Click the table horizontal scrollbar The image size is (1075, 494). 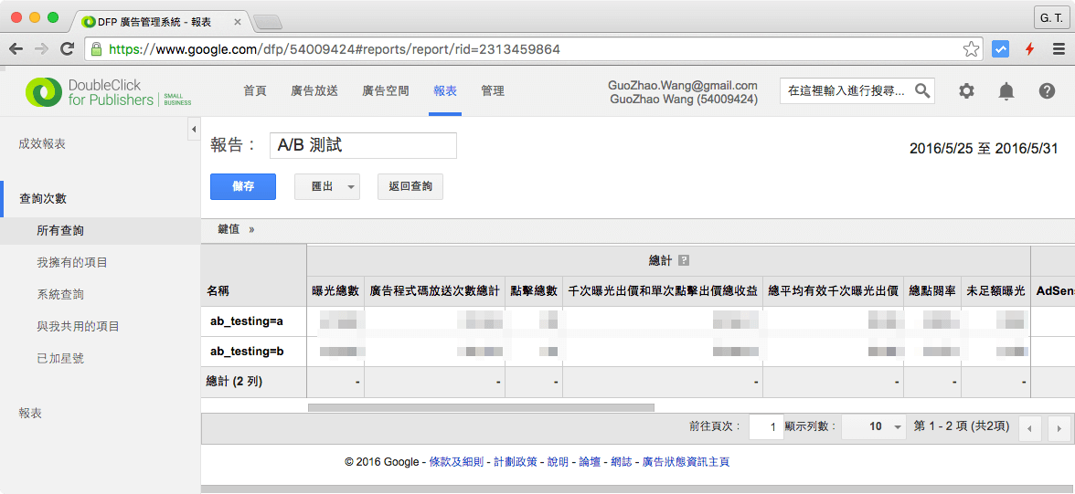[481, 407]
